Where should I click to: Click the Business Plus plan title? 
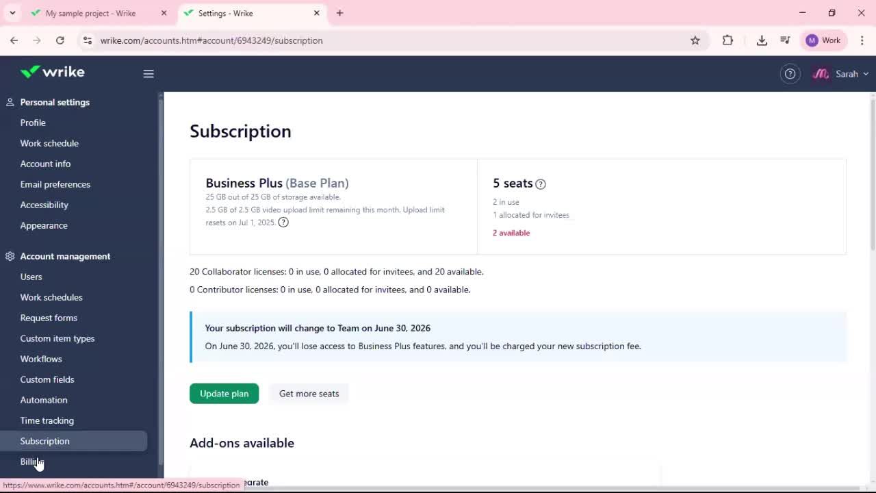pyautogui.click(x=277, y=183)
